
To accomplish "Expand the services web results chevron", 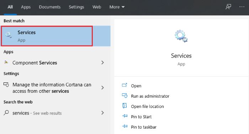I will tap(102, 113).
